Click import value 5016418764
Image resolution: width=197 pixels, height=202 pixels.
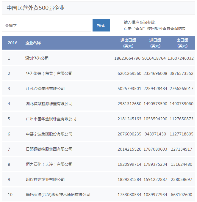click(154, 58)
